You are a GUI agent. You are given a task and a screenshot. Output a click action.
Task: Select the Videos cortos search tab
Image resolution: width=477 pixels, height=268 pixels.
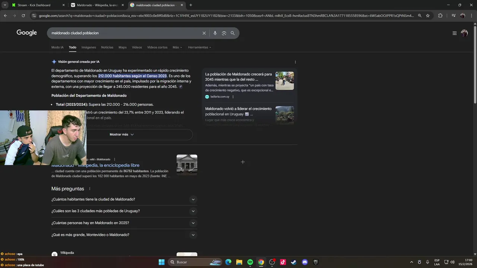[x=157, y=47]
